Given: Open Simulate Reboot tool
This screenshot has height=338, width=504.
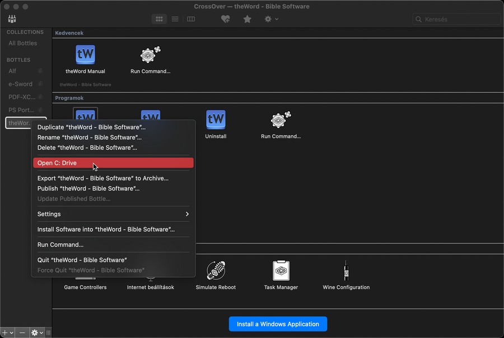Looking at the screenshot, I should pos(216,270).
